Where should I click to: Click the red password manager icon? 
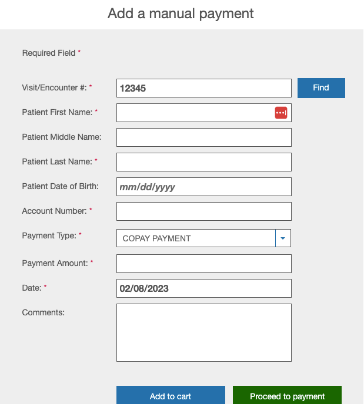coord(281,113)
